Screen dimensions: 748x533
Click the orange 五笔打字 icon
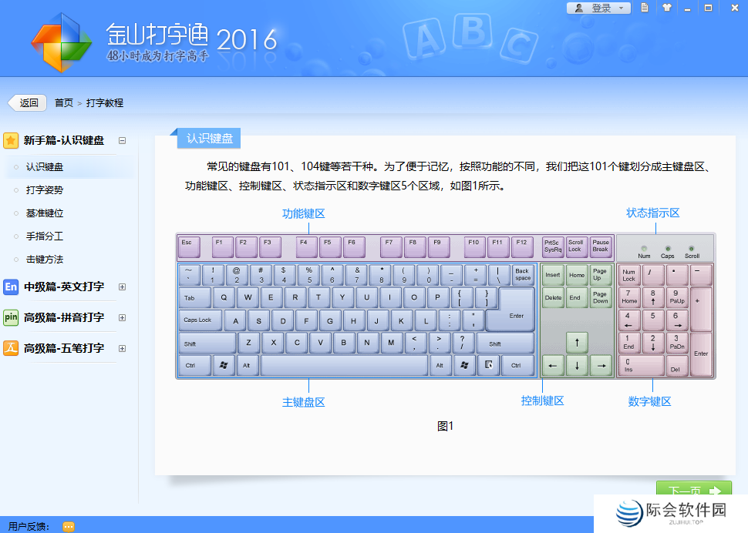11,348
